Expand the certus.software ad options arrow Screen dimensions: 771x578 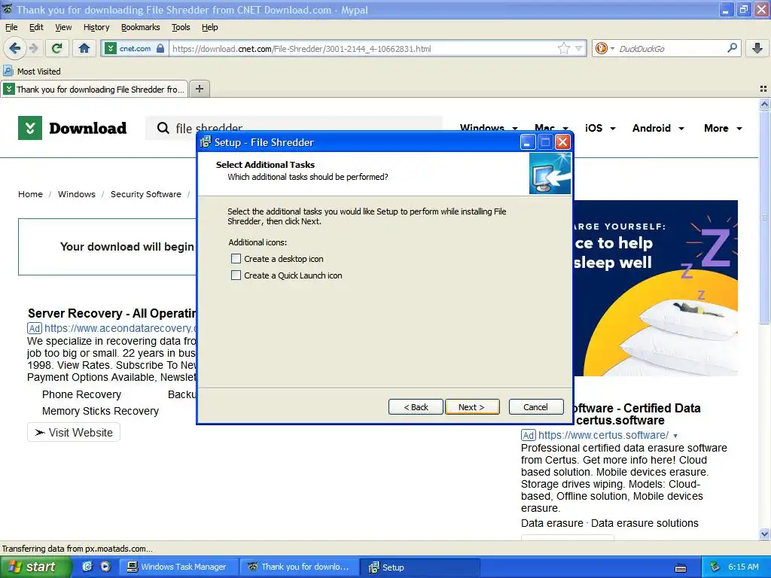pos(675,436)
